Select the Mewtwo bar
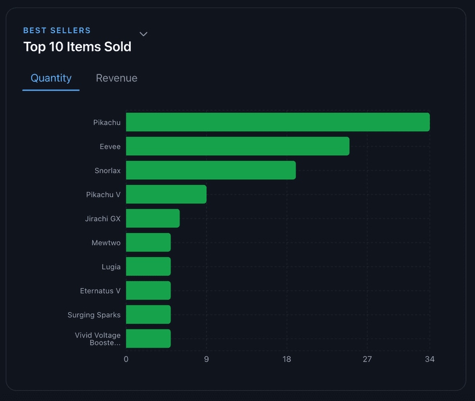The height and width of the screenshot is (401, 475). 148,242
